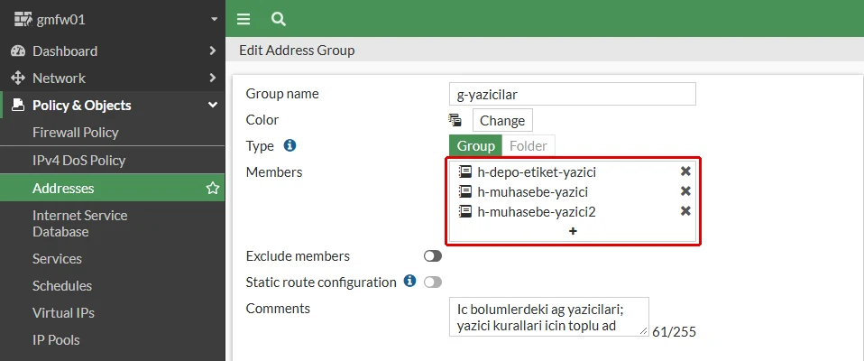This screenshot has height=361, width=864.
Task: Click the Policy & Objects icon
Action: point(18,105)
